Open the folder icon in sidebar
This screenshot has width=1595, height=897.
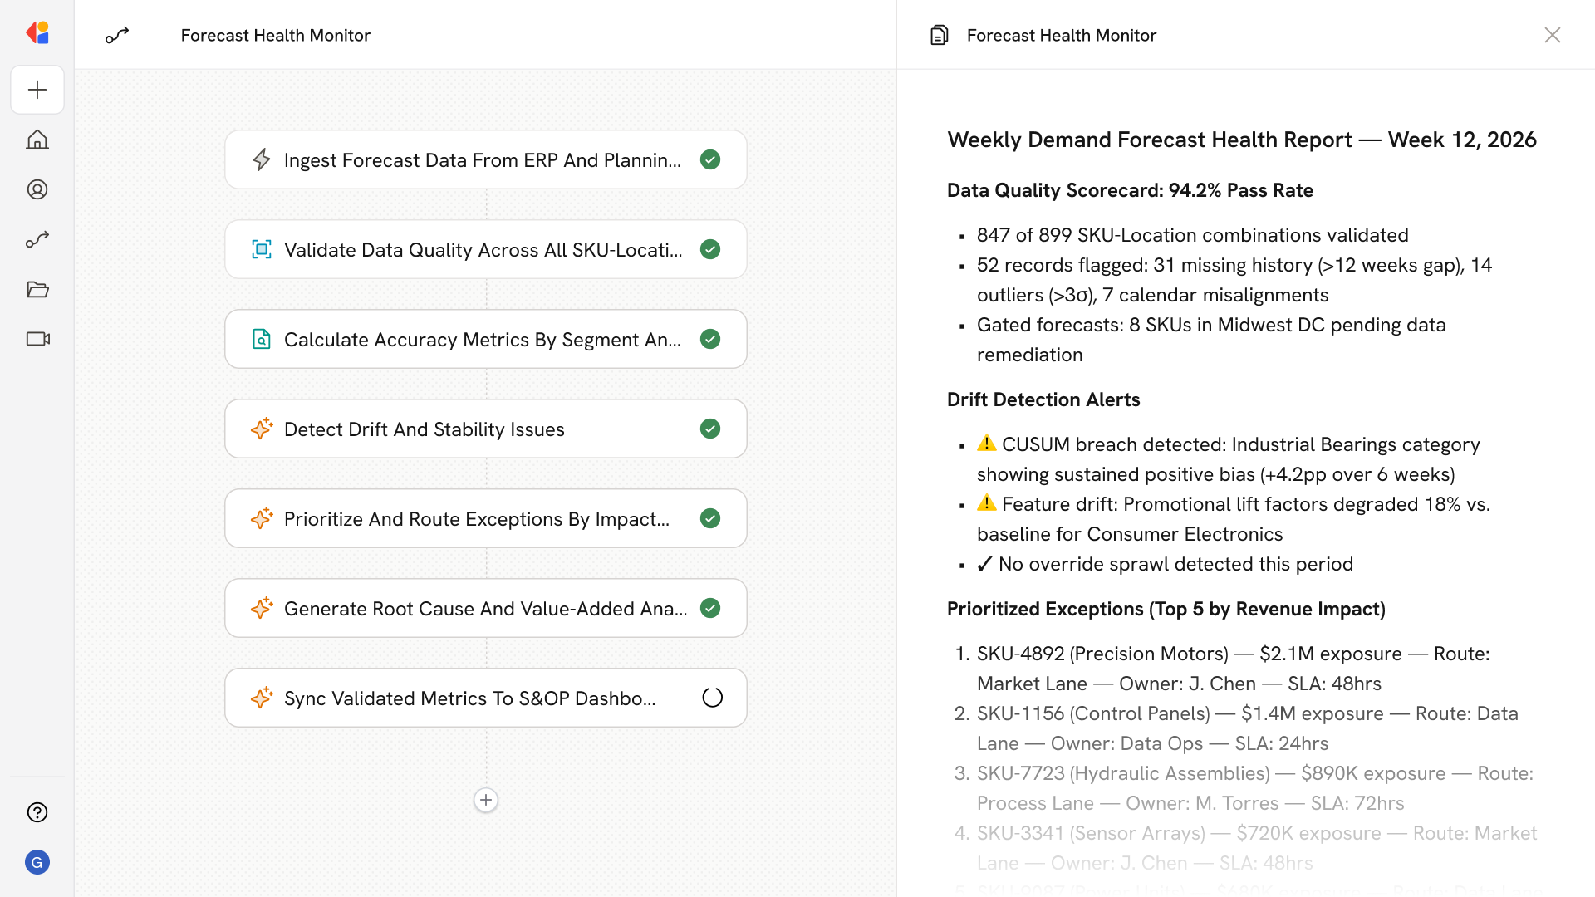click(x=37, y=289)
